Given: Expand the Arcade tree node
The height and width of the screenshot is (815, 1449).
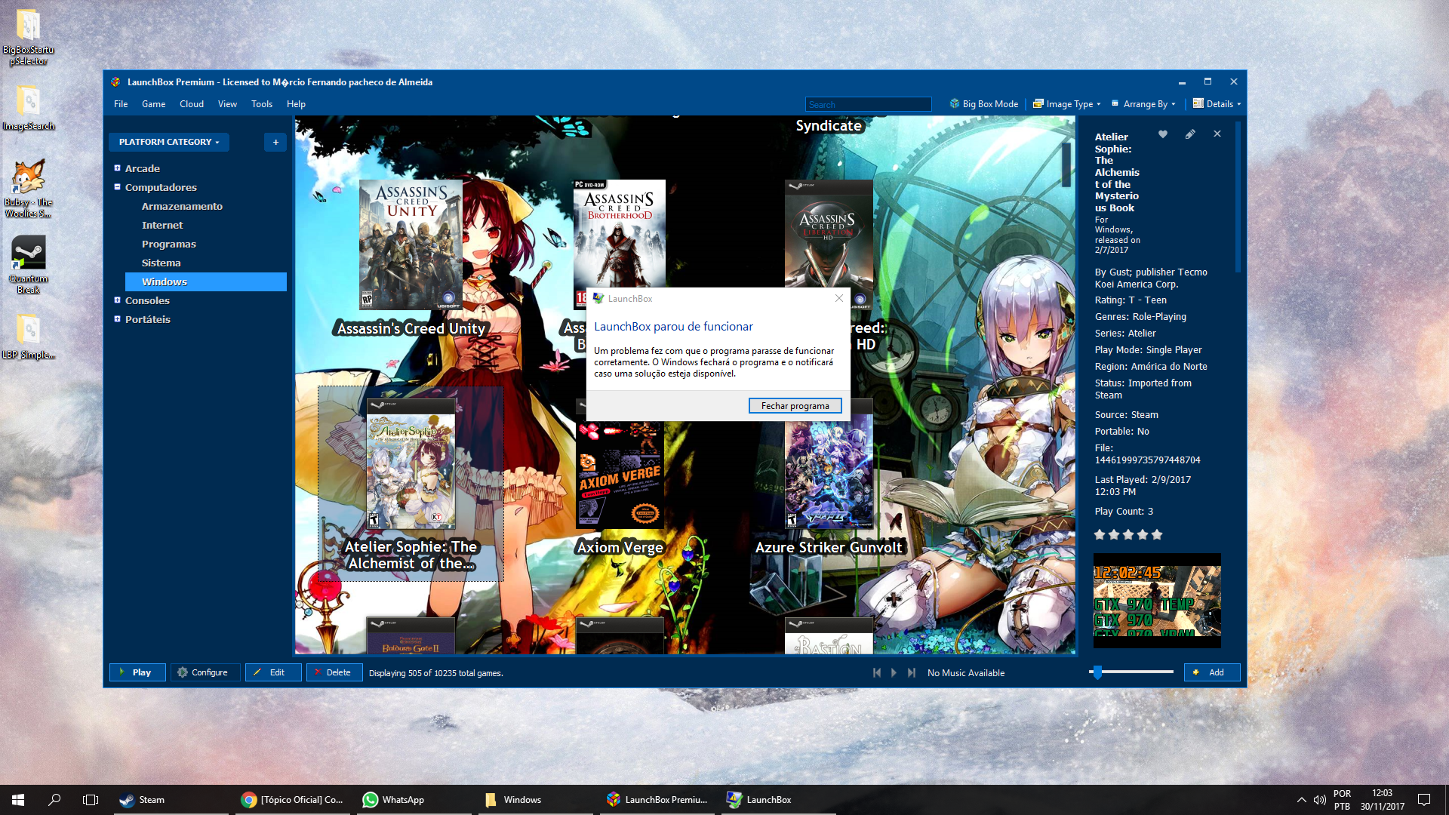Looking at the screenshot, I should tap(117, 168).
